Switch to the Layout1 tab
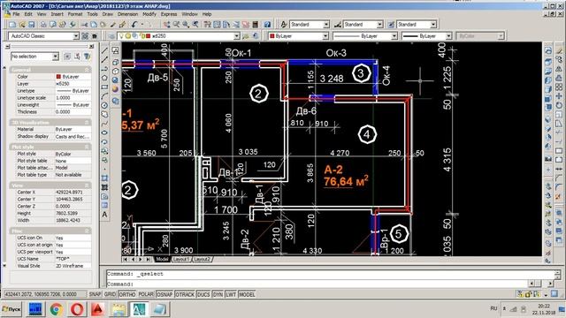566x318 pixels. (x=180, y=259)
